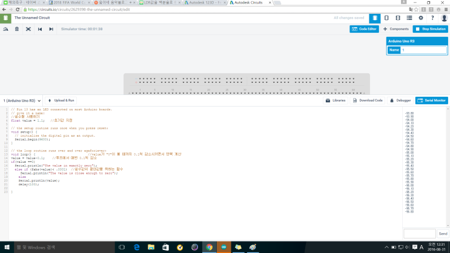The height and width of the screenshot is (253, 450).
Task: Click the Windows search box
Action: (64, 248)
